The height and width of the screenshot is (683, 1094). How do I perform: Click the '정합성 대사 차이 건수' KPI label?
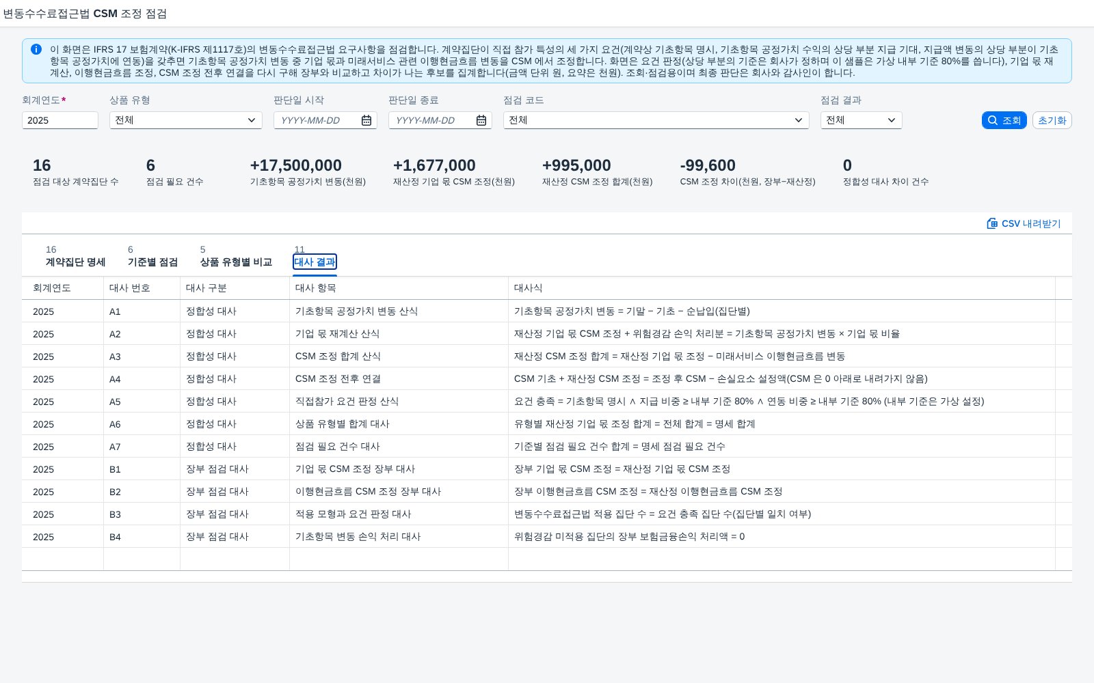pos(885,182)
